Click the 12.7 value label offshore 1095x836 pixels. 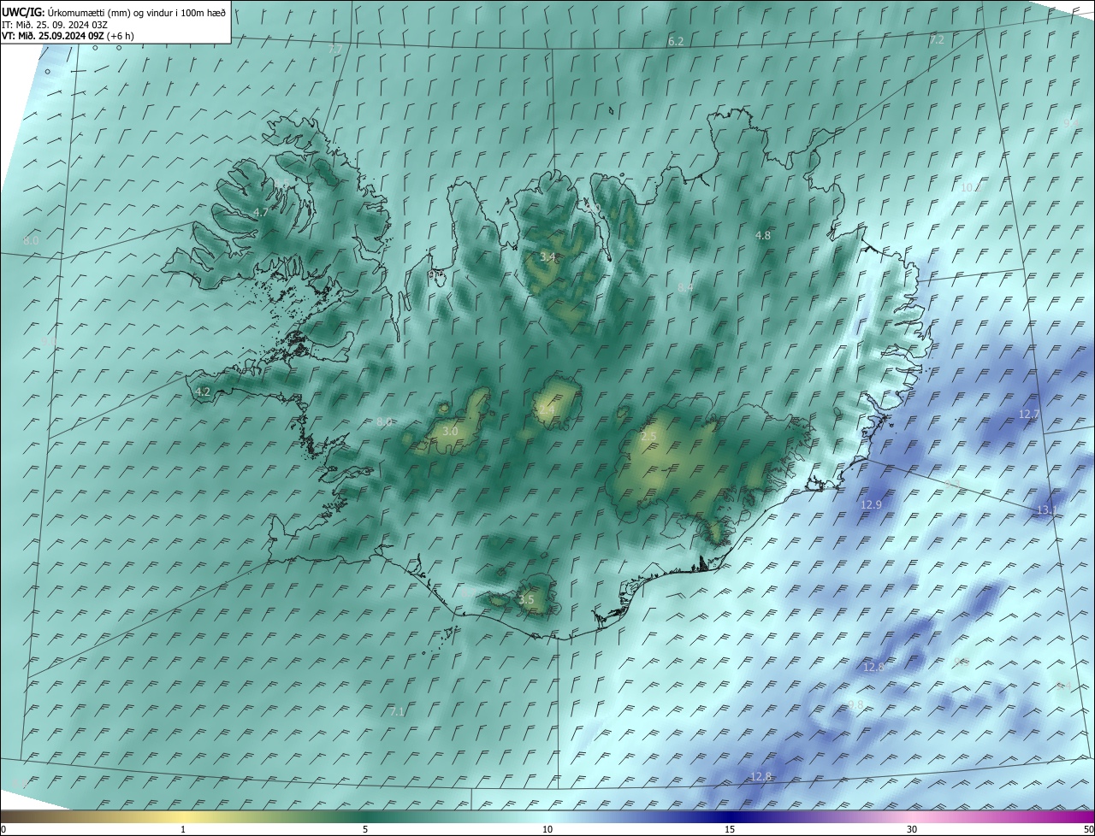(1029, 414)
